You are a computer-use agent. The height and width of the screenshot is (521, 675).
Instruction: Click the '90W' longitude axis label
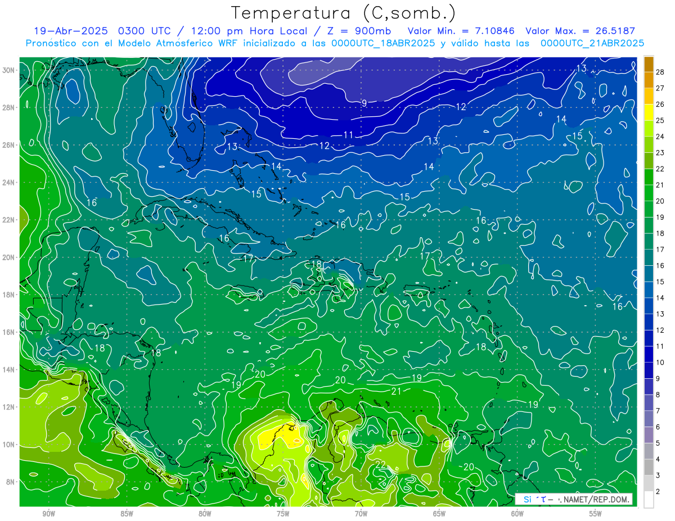[x=48, y=514]
